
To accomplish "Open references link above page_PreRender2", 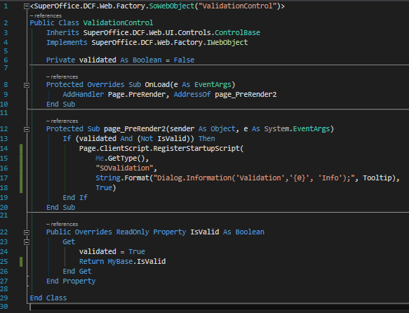I will click(x=62, y=121).
